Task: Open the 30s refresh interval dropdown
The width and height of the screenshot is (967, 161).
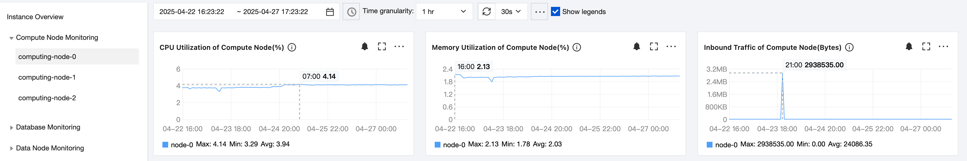Action: tap(511, 12)
